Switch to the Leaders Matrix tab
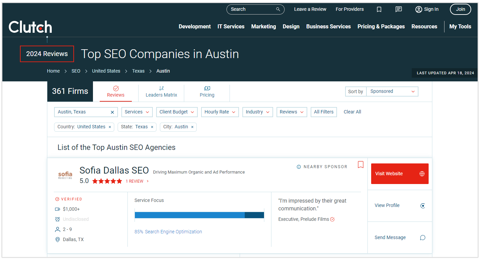This screenshot has width=480, height=260. 161,92
